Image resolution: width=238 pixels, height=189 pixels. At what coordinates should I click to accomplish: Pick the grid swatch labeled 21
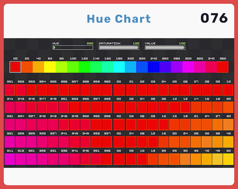point(196,125)
